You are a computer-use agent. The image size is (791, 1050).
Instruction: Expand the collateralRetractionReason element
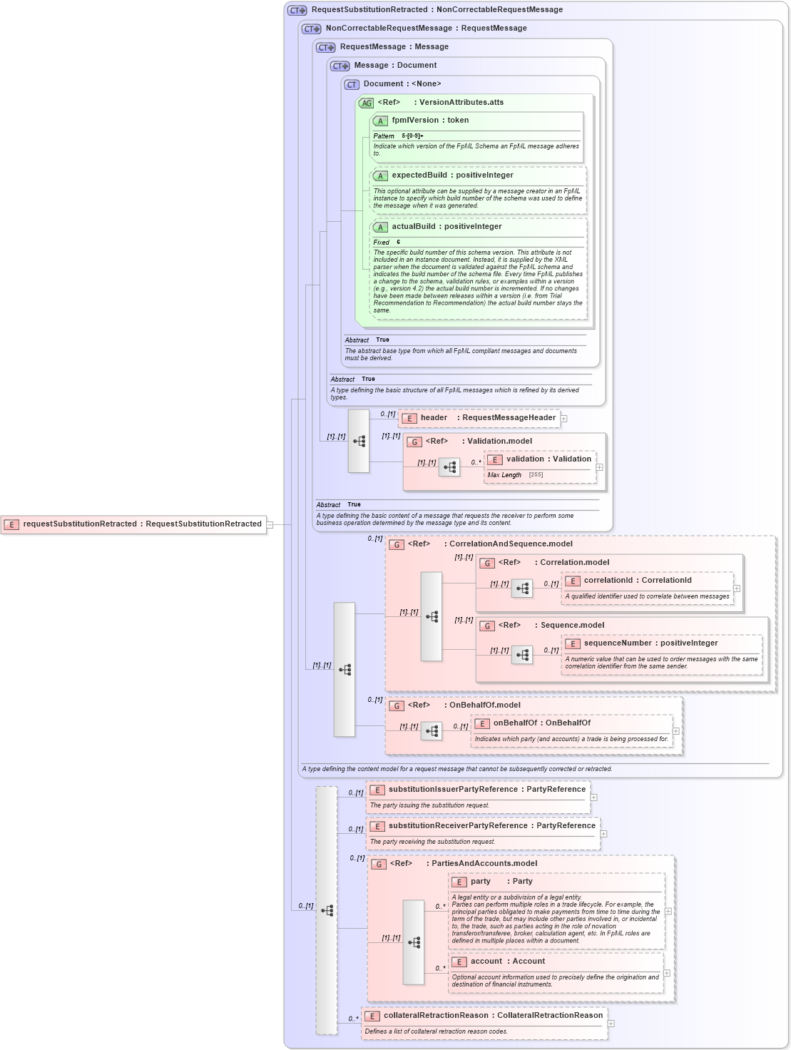611,1024
